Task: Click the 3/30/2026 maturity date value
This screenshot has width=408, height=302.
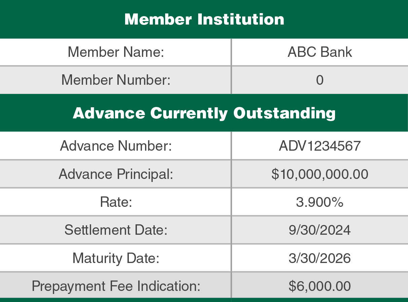Action: 320,258
